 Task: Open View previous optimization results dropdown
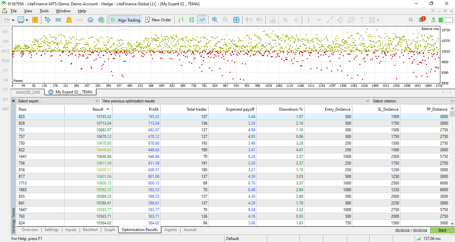pos(236,101)
